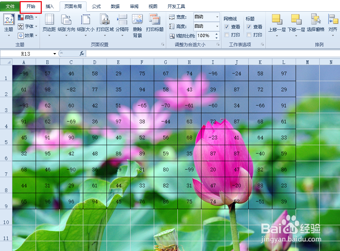The image size is (340, 251).
Task: Switch to the 公式 (Formulas) ribbon tab
Action: tap(96, 6)
